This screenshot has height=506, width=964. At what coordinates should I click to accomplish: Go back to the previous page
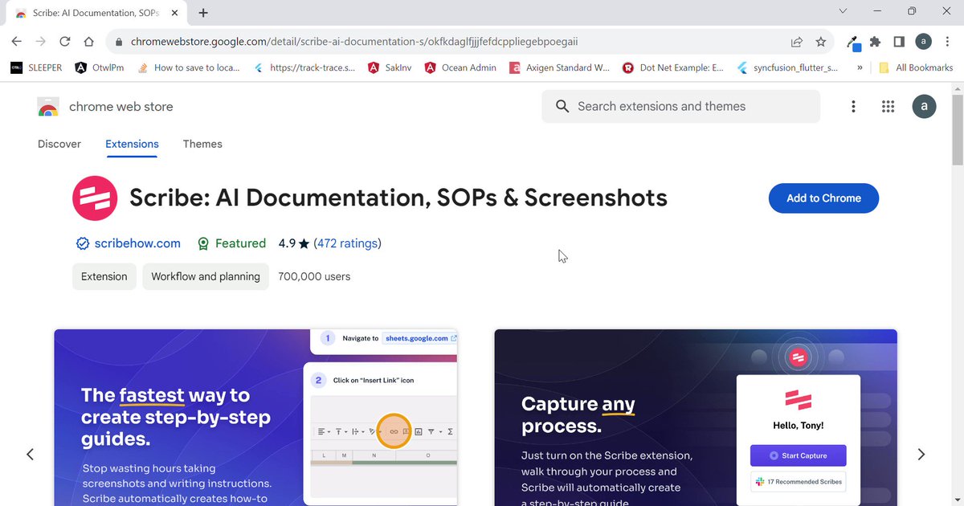[17, 42]
